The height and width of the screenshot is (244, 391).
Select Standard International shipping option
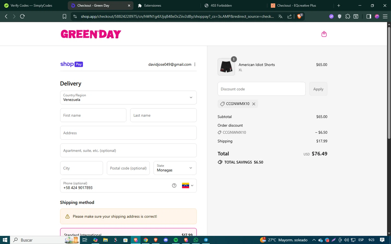[128, 232]
